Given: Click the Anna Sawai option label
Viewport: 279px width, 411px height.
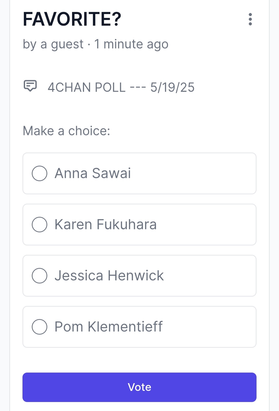Looking at the screenshot, I should (x=93, y=173).
